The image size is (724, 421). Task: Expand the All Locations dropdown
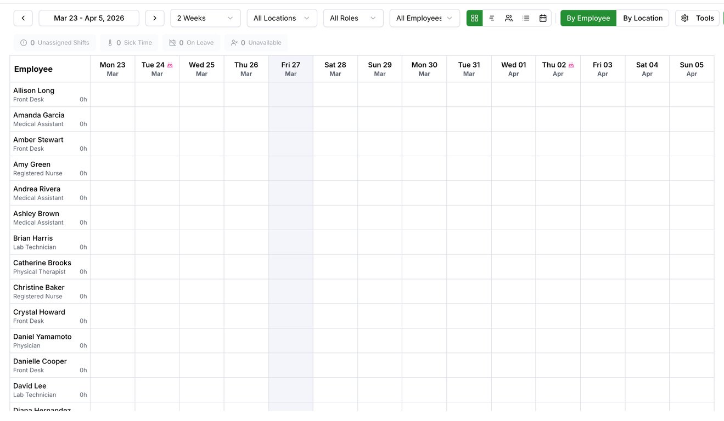pos(282,18)
